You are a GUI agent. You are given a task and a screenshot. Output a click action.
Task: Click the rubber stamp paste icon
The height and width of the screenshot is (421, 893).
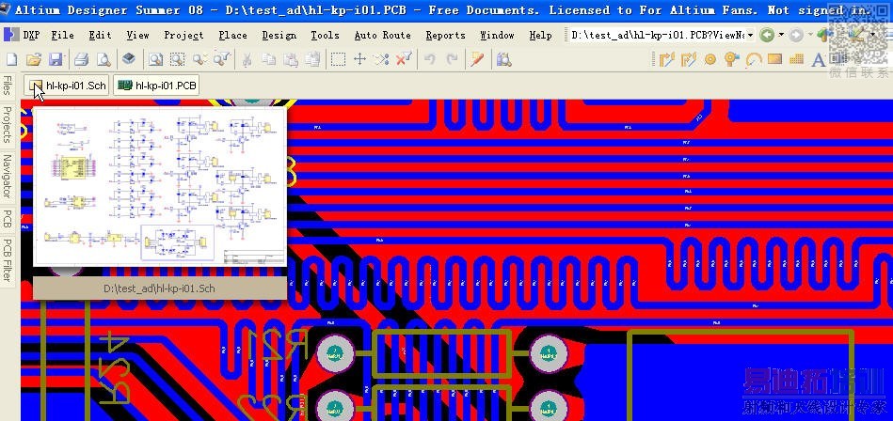pos(312,59)
